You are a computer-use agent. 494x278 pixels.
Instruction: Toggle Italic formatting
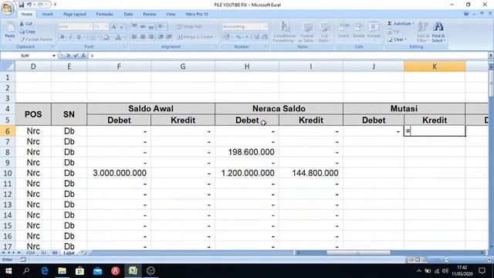click(x=70, y=37)
